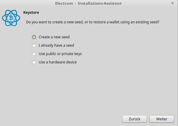Click the Keystore heading

31,12
